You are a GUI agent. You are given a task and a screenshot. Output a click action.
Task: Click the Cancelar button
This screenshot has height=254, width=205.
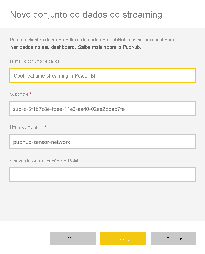[173, 239]
